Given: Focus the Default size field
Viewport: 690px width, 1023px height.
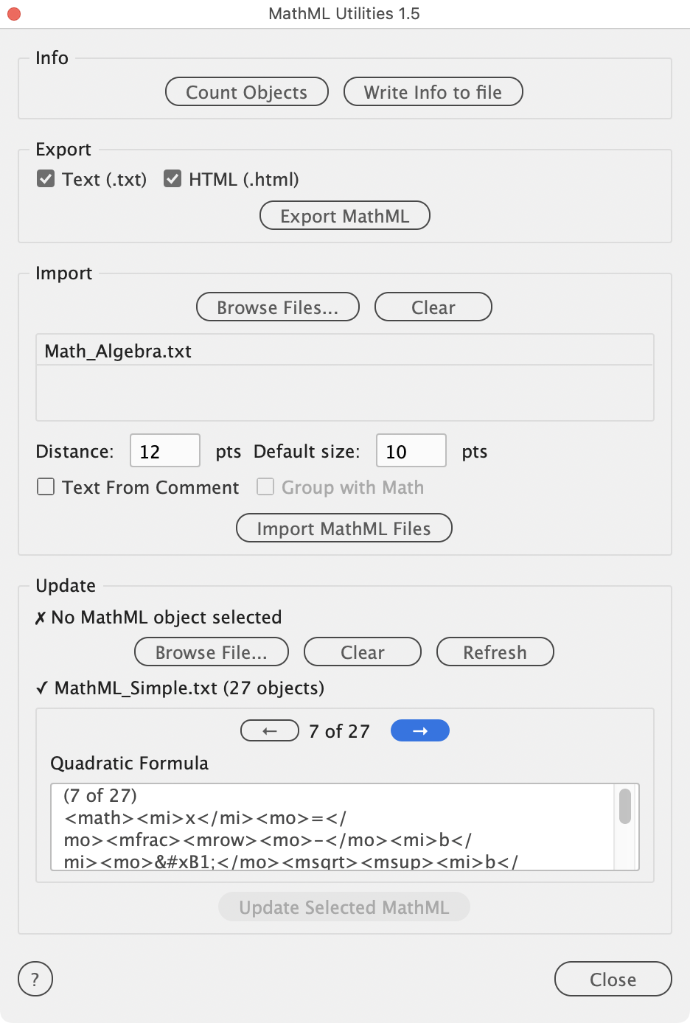Looking at the screenshot, I should [x=411, y=451].
